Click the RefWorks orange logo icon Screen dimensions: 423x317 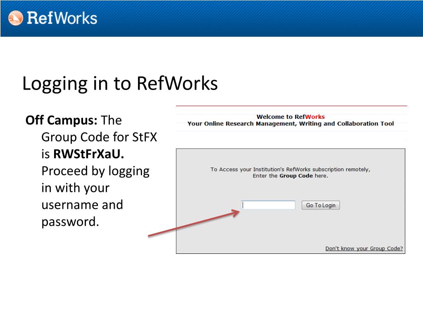[x=15, y=18]
